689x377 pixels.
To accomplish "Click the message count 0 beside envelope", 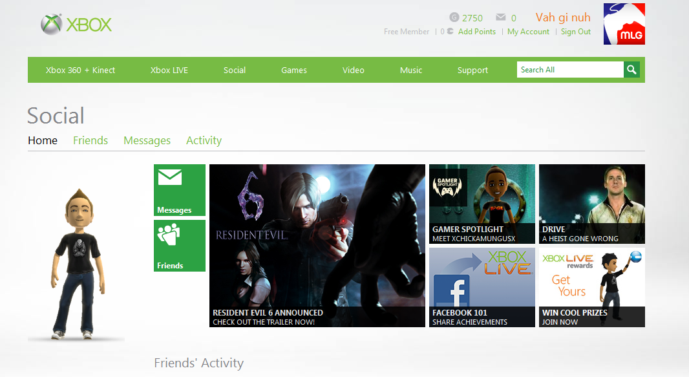I will pos(514,18).
